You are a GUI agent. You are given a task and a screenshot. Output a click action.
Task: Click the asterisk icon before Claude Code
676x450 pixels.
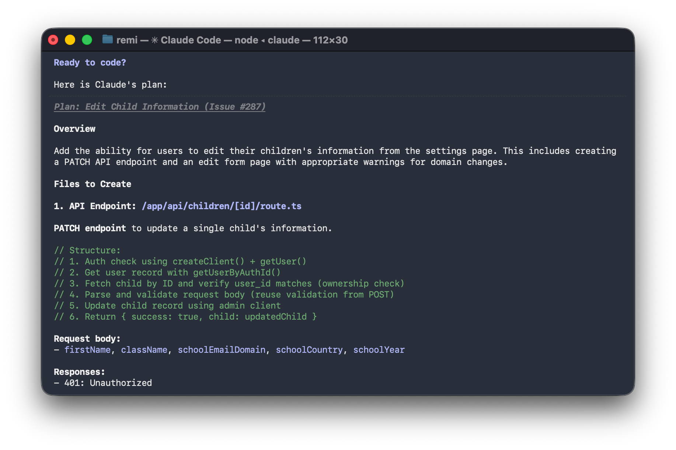pyautogui.click(x=155, y=40)
